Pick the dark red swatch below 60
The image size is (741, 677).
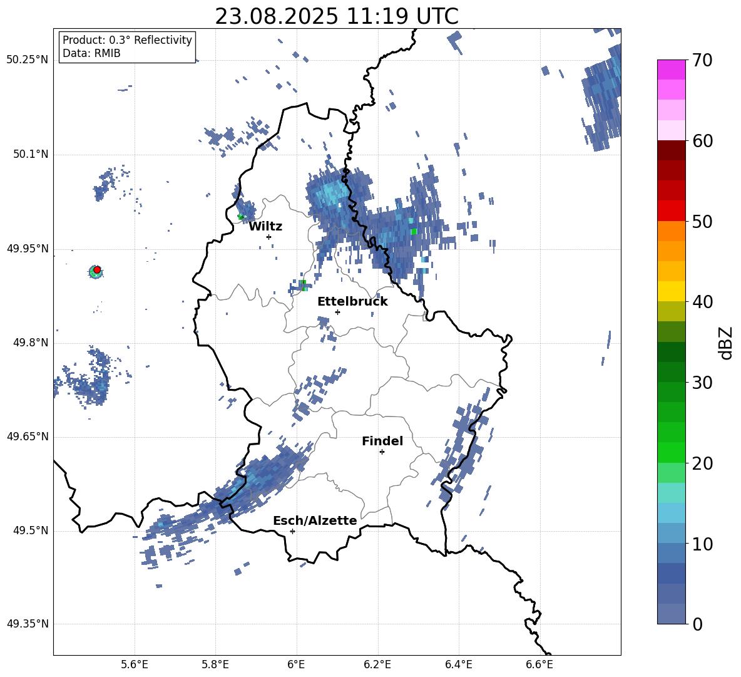point(671,150)
